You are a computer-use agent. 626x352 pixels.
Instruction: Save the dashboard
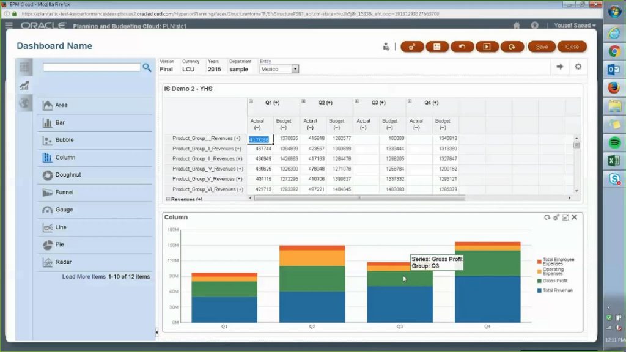(542, 46)
